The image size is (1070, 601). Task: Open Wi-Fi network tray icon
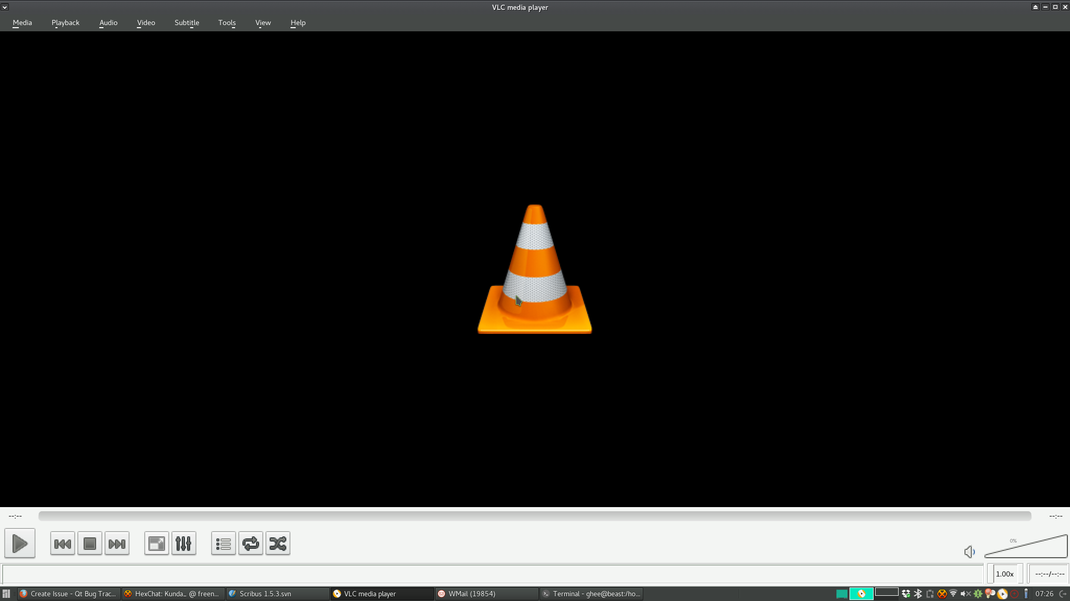pyautogui.click(x=953, y=594)
